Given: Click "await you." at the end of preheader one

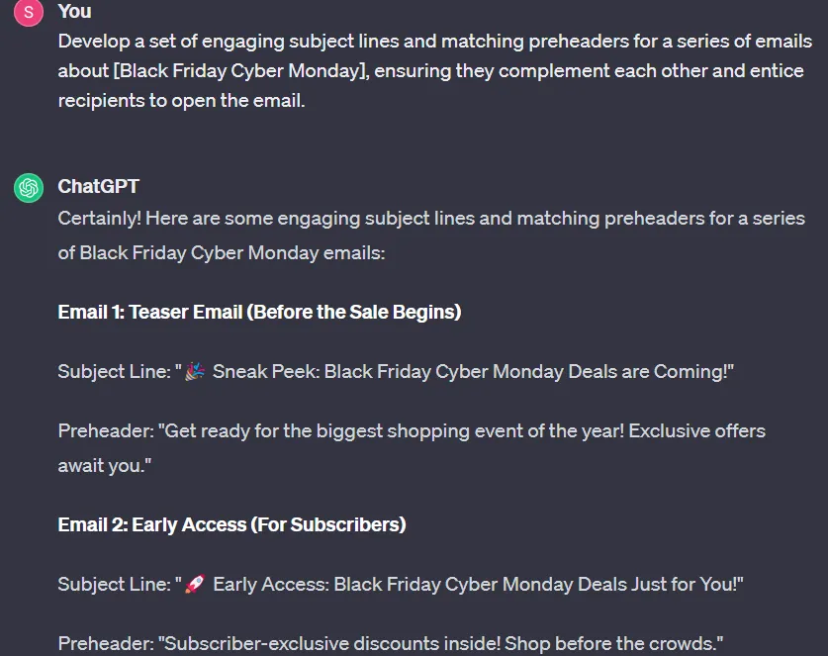Looking at the screenshot, I should point(104,465).
